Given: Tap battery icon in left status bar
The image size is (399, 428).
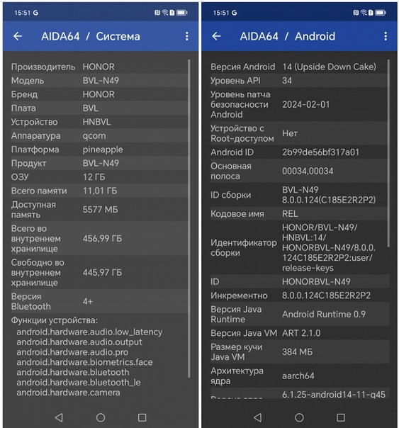Looking at the screenshot, I should [181, 13].
